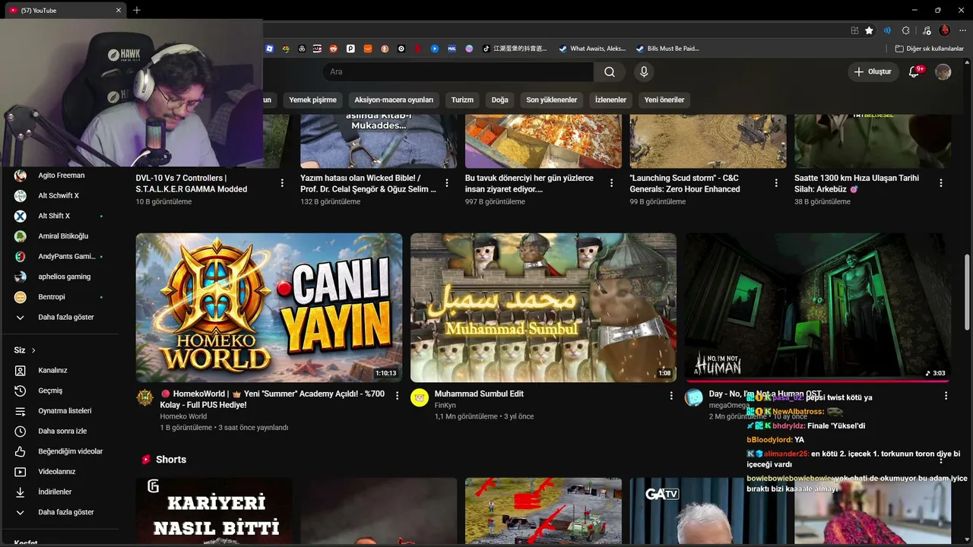Open the Reddit bookmark icon
Image resolution: width=973 pixels, height=547 pixels.
click(333, 49)
